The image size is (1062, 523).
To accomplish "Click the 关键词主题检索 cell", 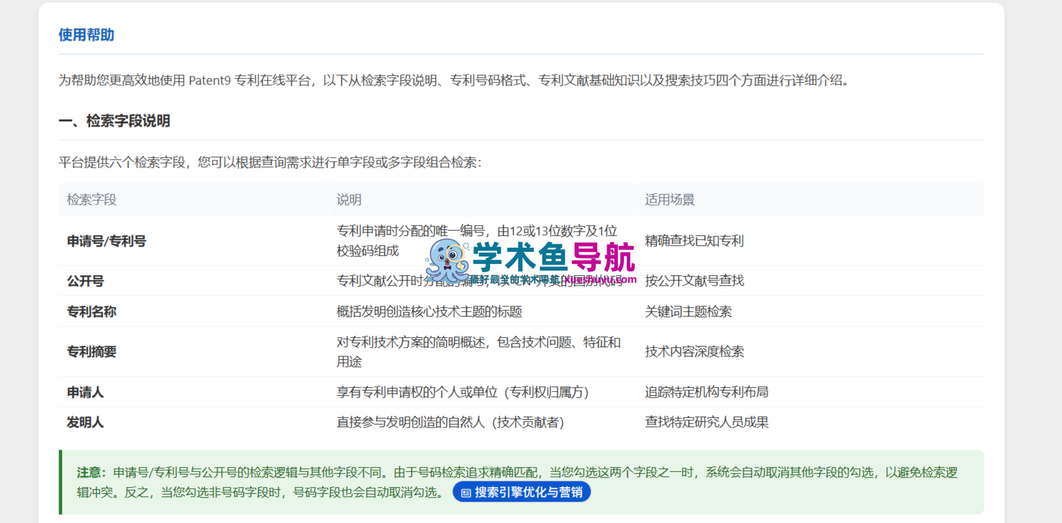I will [x=810, y=312].
